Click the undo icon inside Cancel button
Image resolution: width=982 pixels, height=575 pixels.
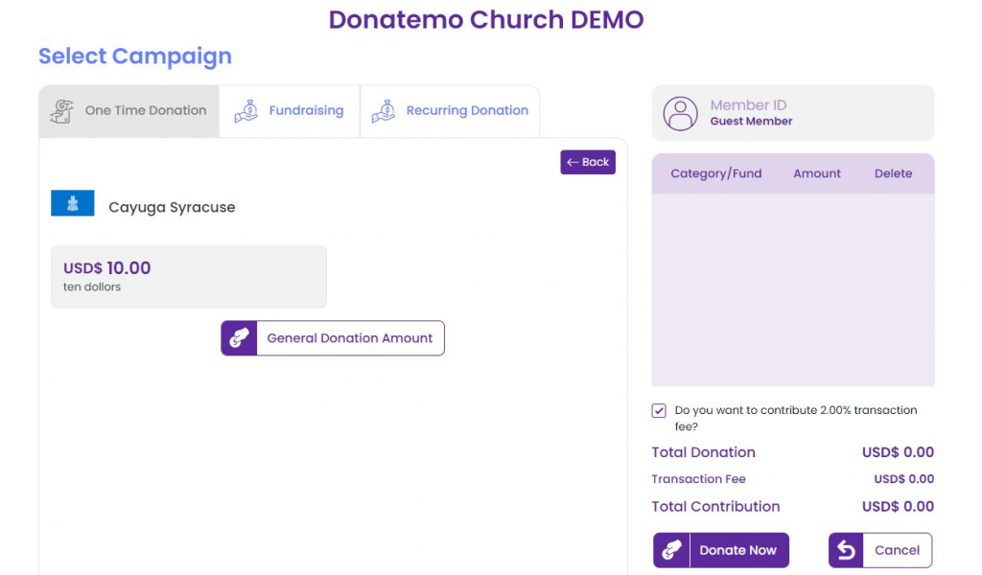point(845,550)
